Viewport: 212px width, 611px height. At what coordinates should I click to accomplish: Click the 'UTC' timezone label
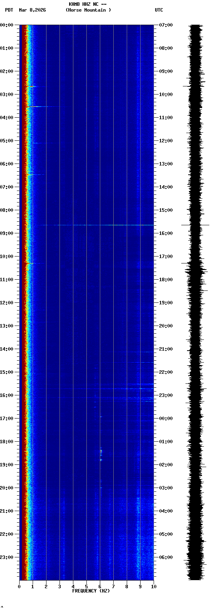point(159,10)
